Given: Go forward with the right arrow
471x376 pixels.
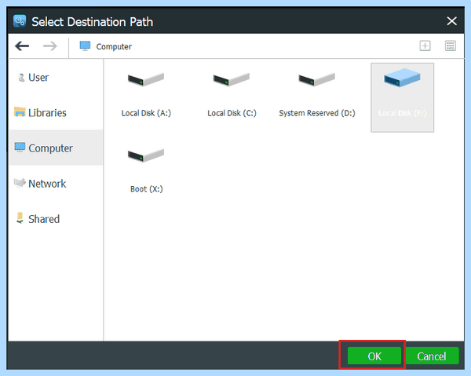Looking at the screenshot, I should click(x=50, y=46).
